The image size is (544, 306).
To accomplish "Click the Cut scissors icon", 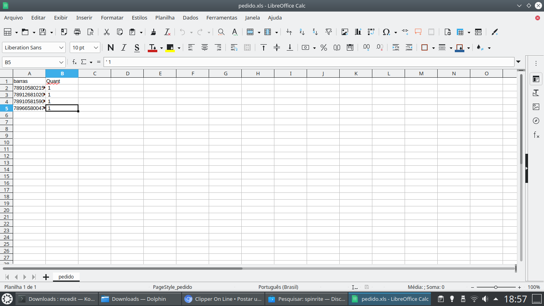I will [107, 32].
